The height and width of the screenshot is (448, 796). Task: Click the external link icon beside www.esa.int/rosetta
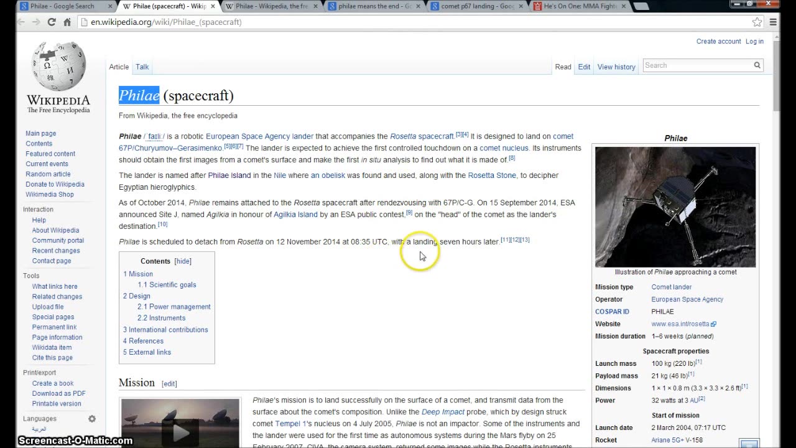pos(713,324)
